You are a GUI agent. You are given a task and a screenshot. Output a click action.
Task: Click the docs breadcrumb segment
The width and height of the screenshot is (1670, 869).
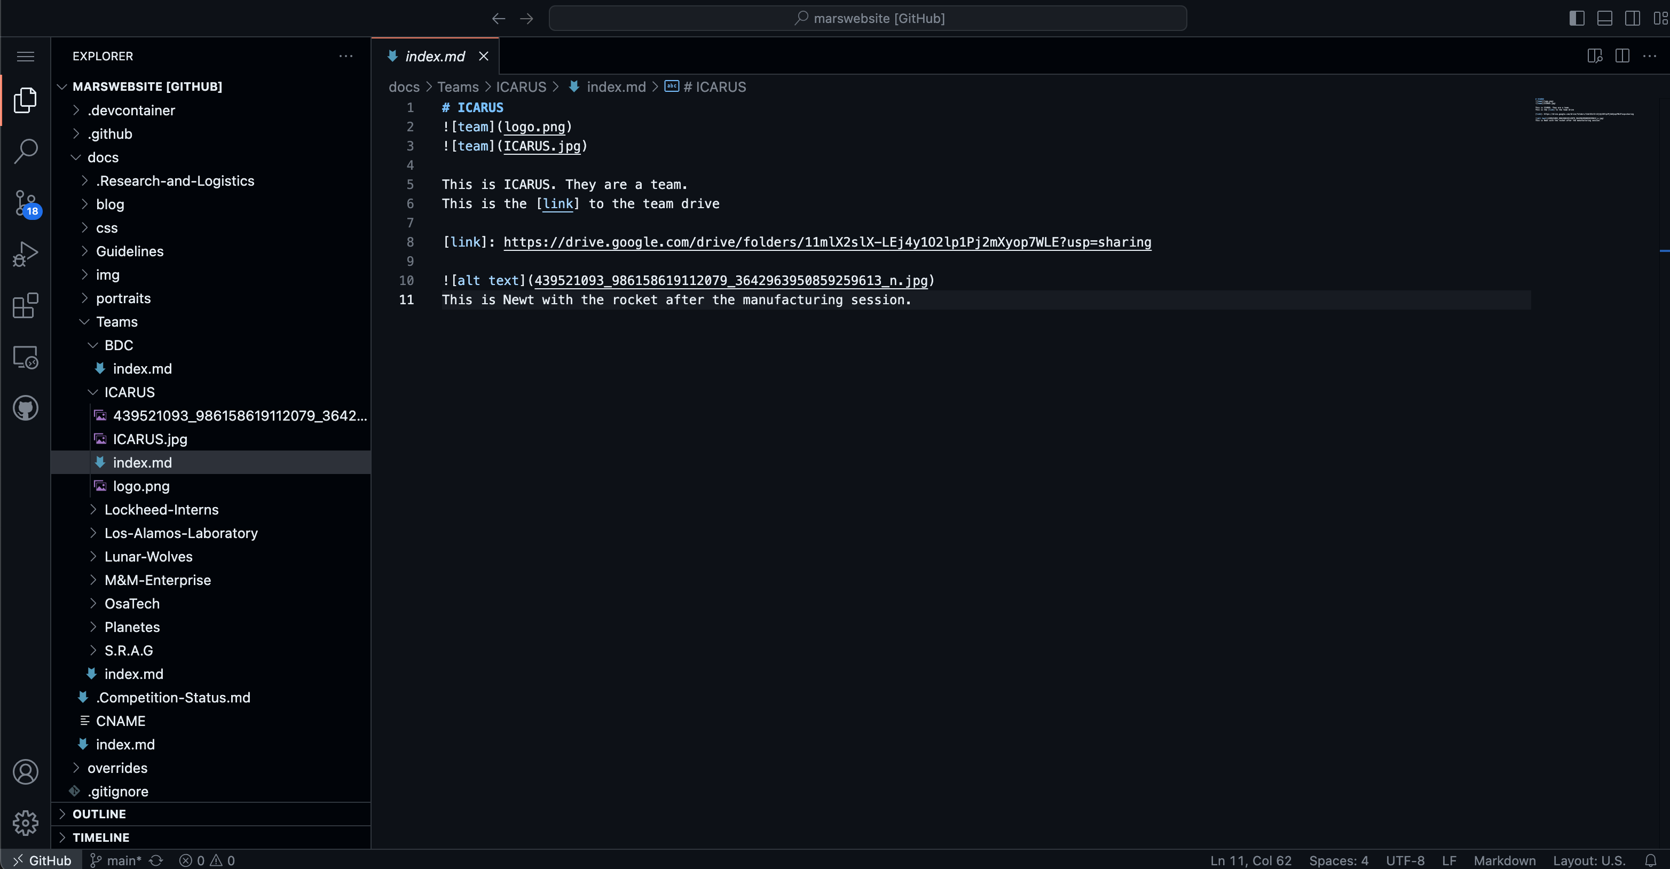coord(404,87)
